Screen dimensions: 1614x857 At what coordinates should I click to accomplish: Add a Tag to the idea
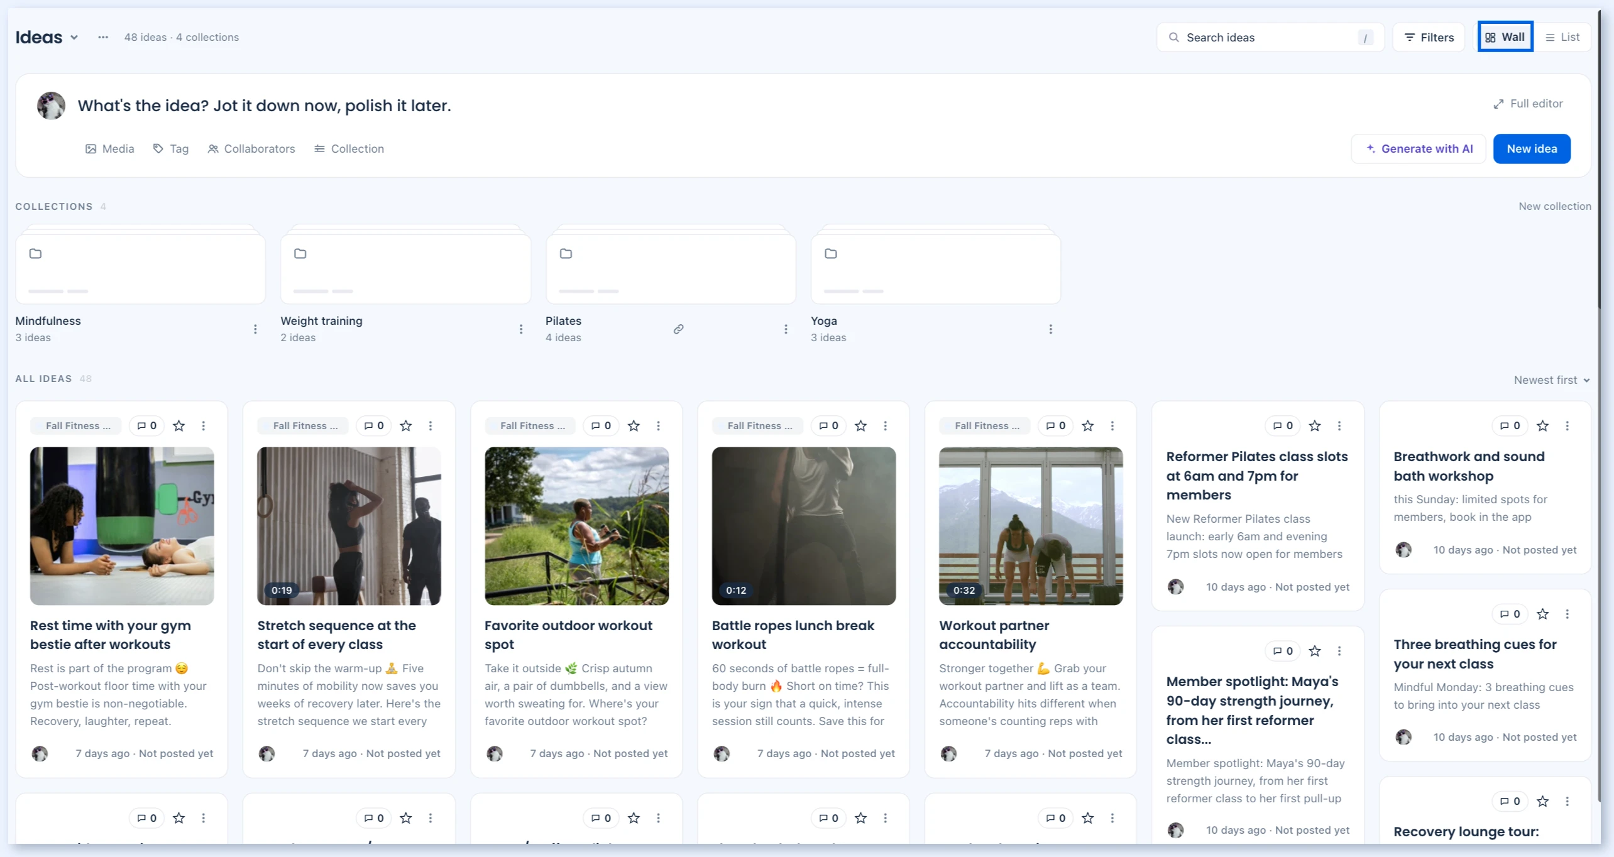tap(171, 149)
